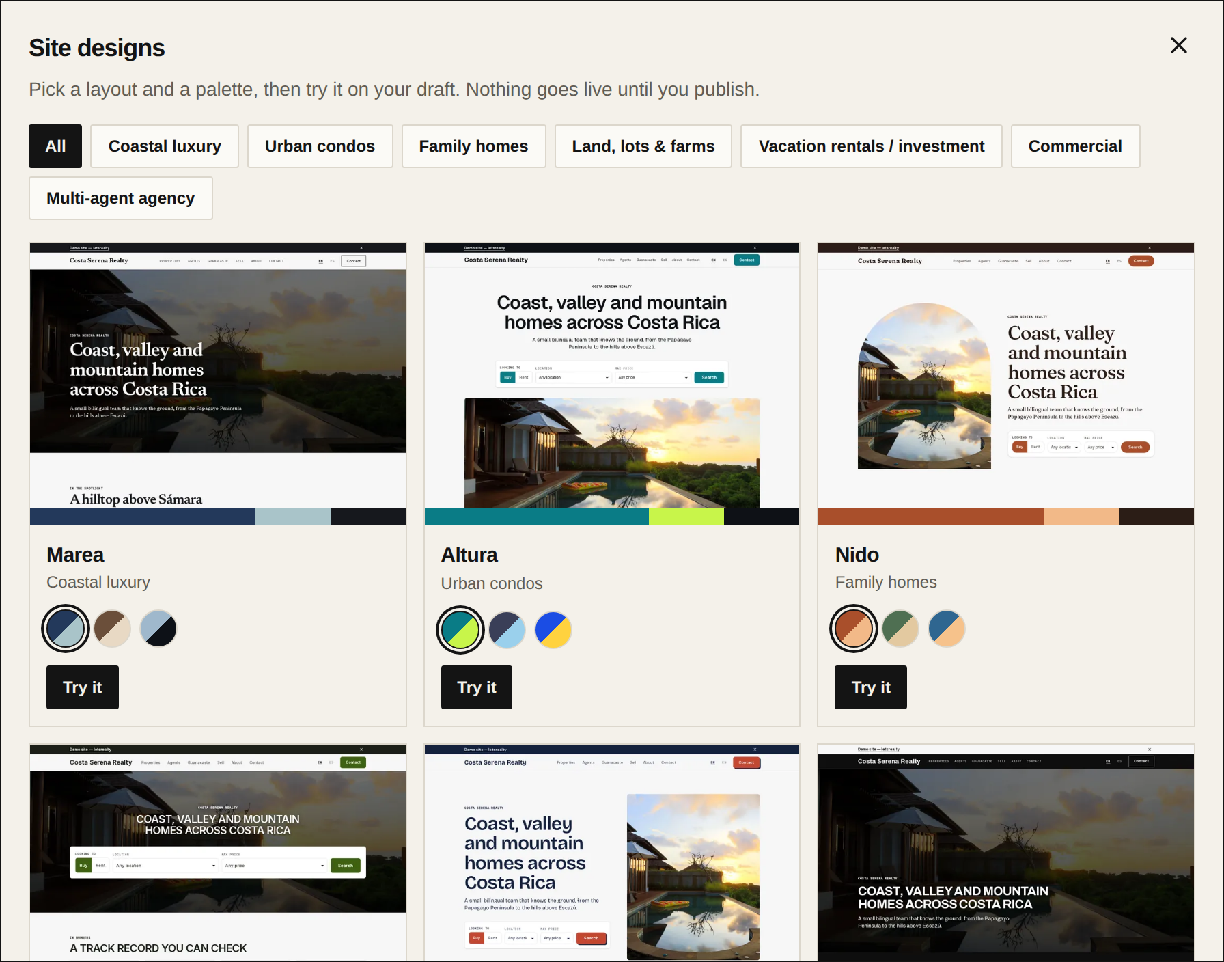Image resolution: width=1224 pixels, height=962 pixels.
Task: Select the All filter tab
Action: pos(55,146)
